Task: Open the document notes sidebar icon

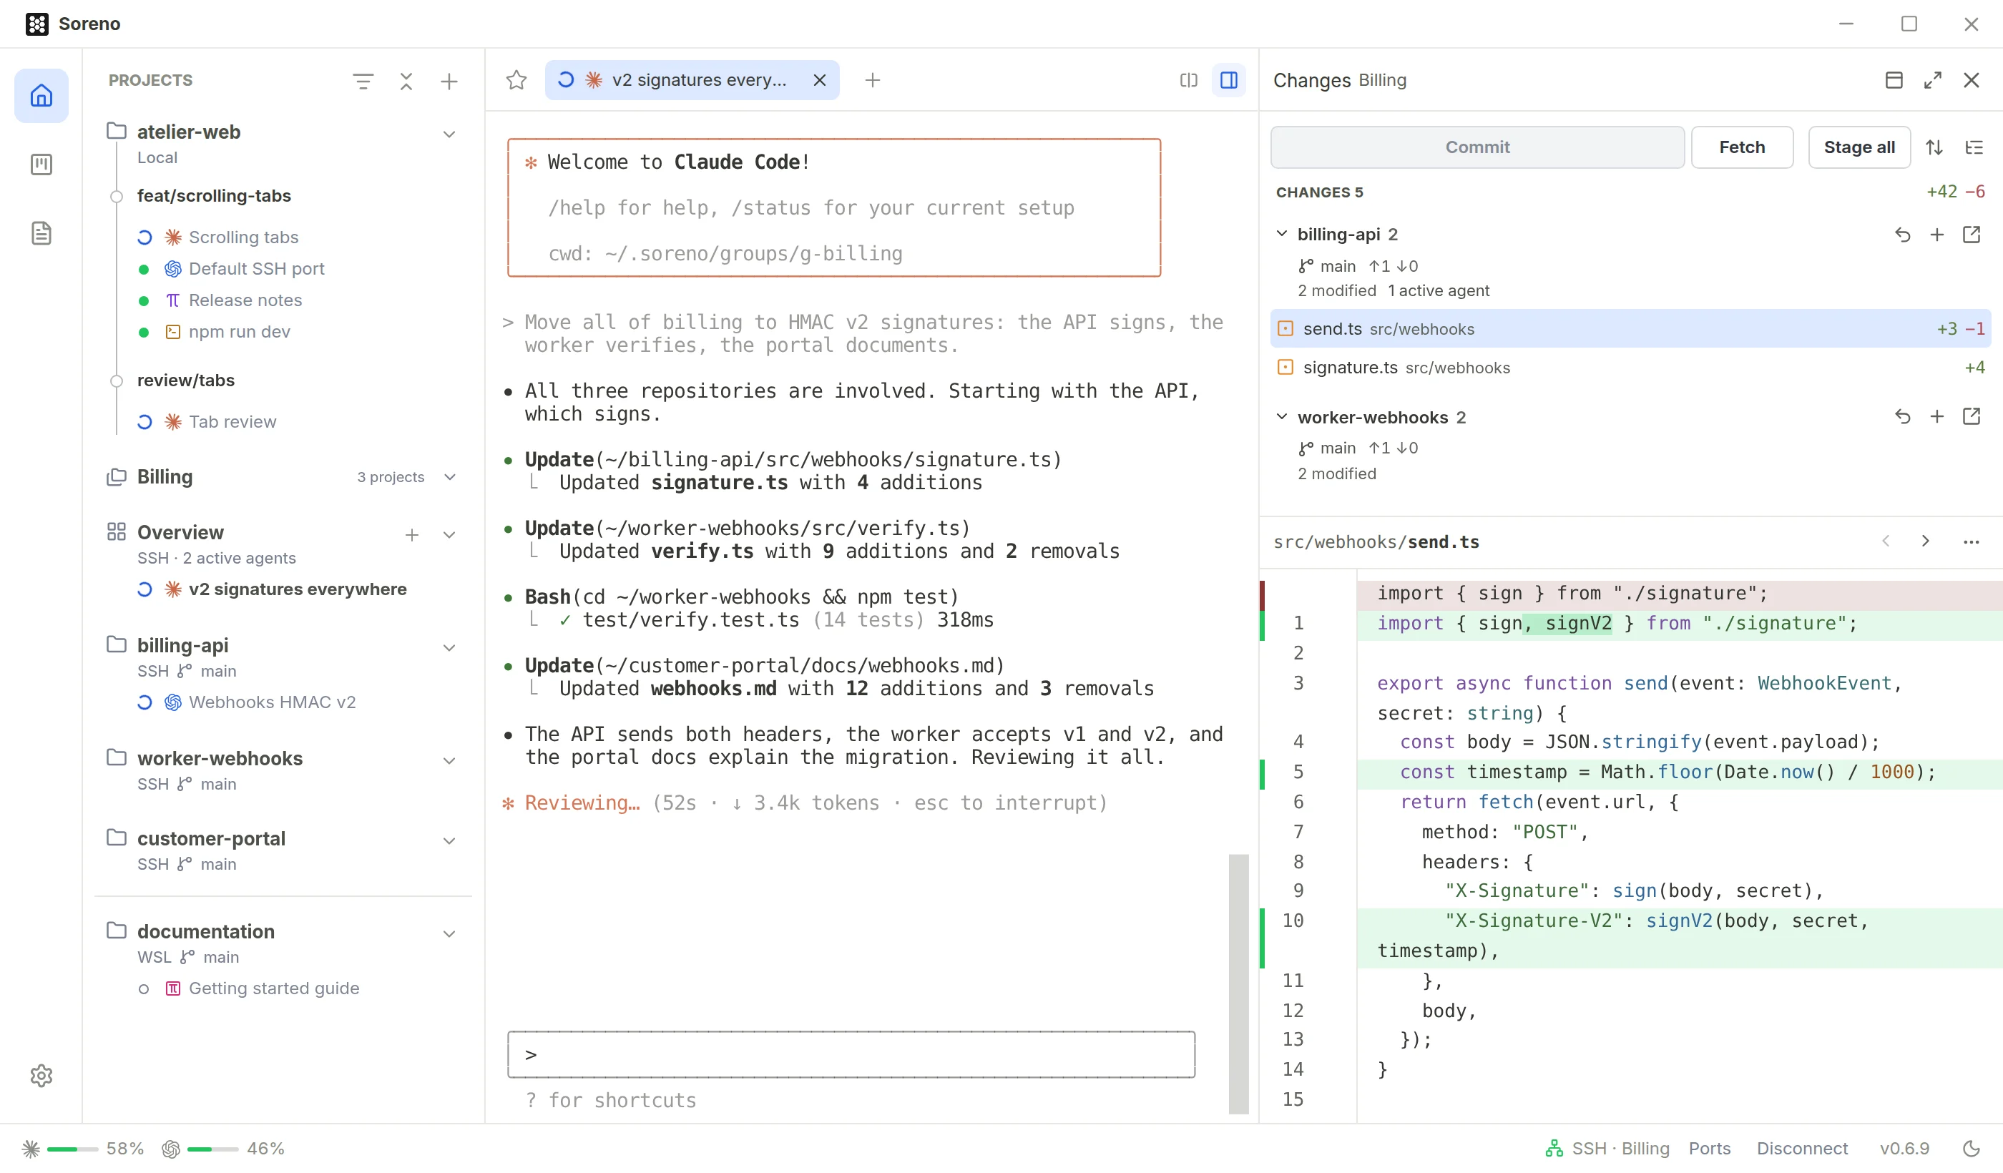Action: [x=41, y=234]
